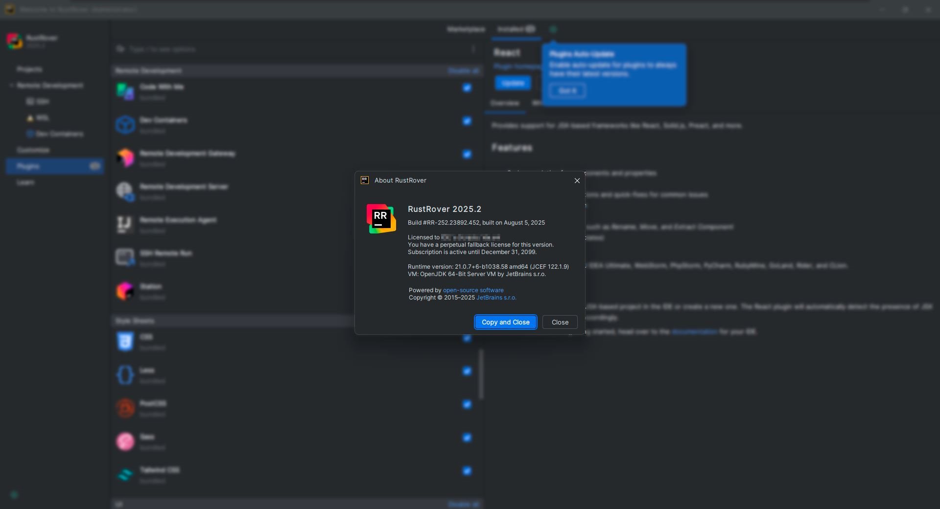This screenshot has height=509, width=940.
Task: Click the search magnifier icon in plugin search
Action: 120,49
